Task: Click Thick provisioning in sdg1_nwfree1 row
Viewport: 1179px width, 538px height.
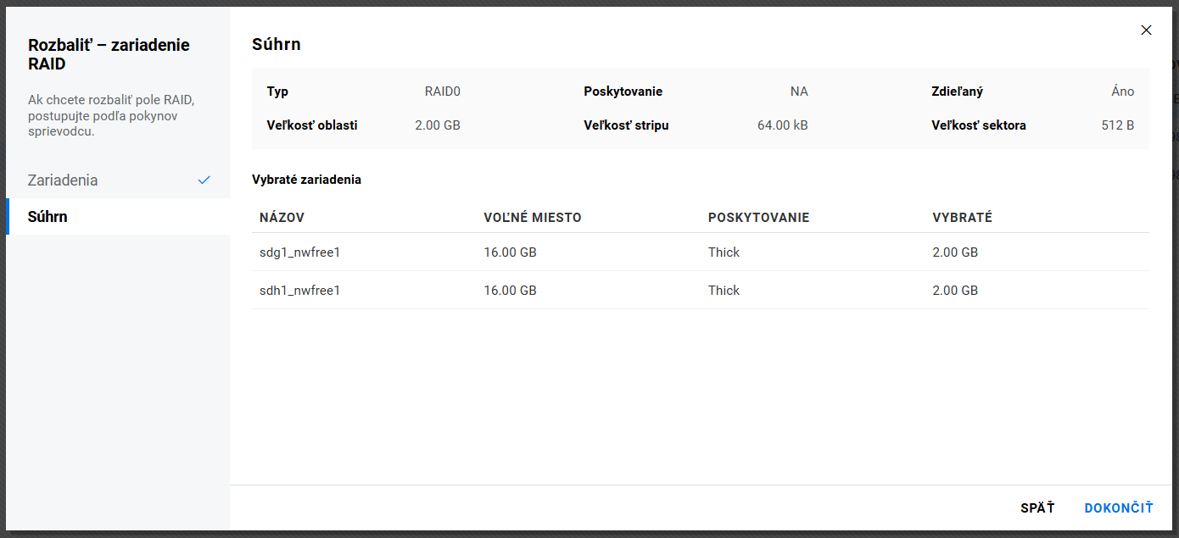Action: coord(724,252)
